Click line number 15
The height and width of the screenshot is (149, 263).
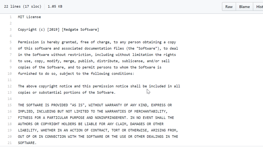(x=10, y=105)
